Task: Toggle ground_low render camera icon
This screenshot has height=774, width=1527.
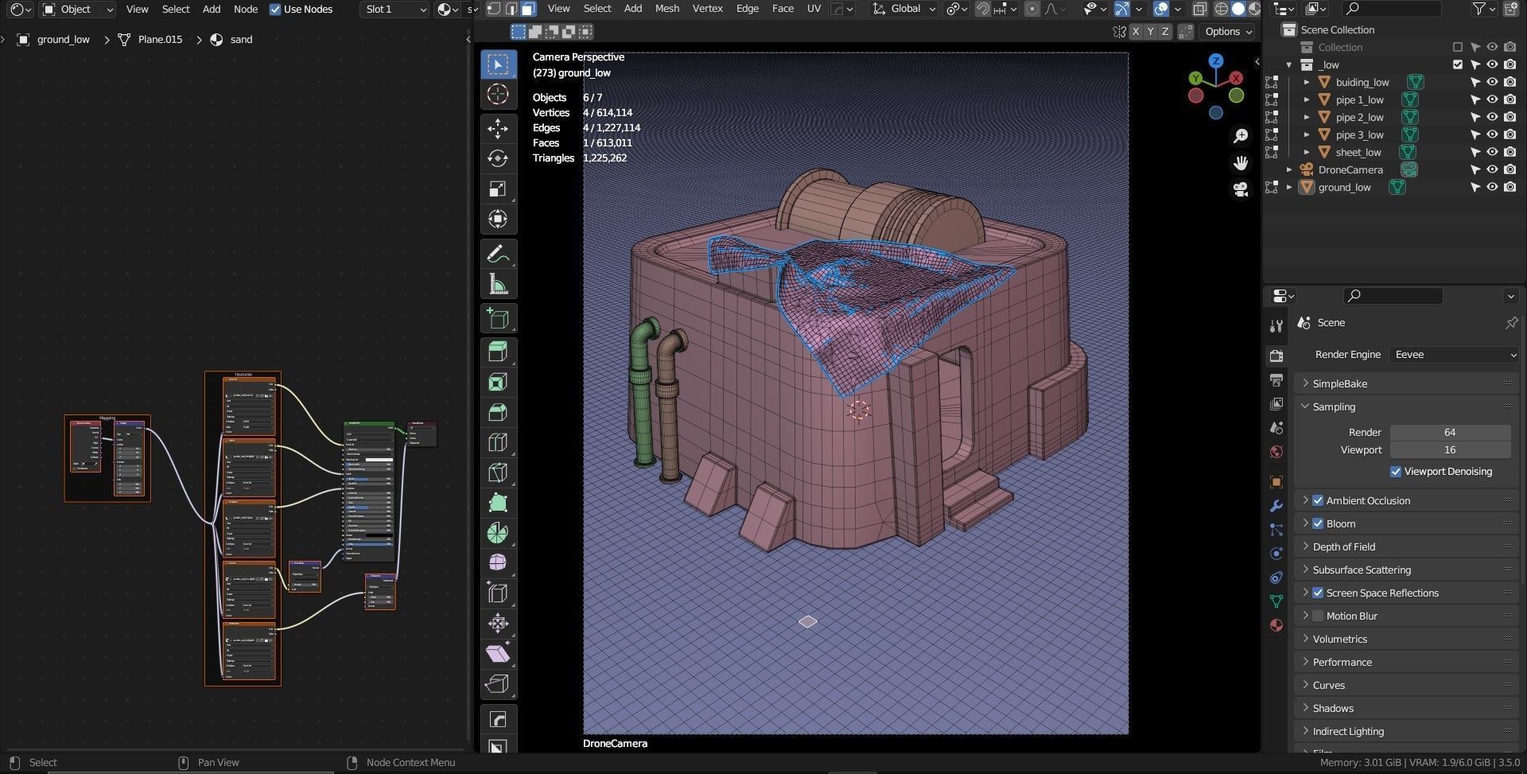Action: [x=1510, y=187]
